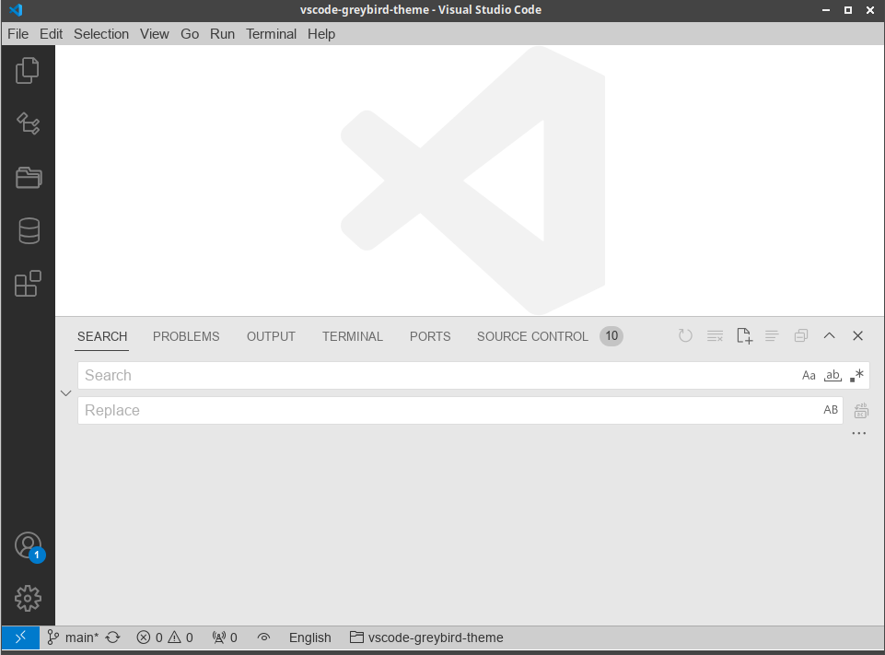Open the Help menu
The image size is (885, 655).
(321, 34)
